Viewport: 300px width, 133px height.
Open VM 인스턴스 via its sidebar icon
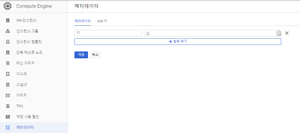click(x=8, y=20)
